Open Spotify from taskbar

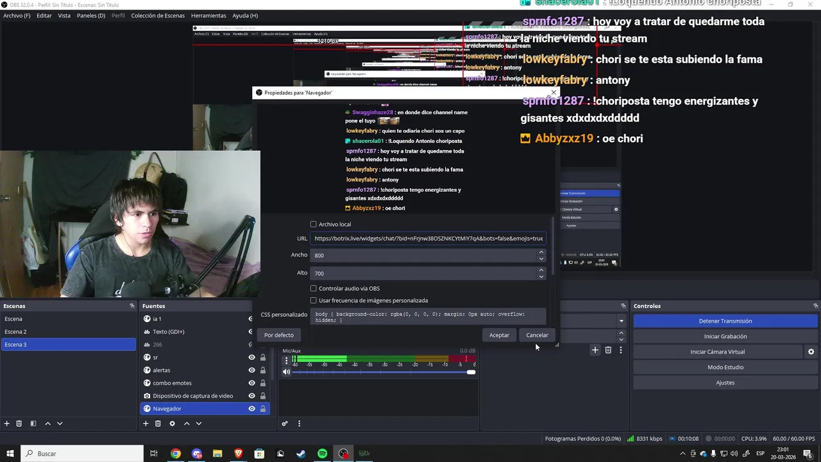click(322, 454)
